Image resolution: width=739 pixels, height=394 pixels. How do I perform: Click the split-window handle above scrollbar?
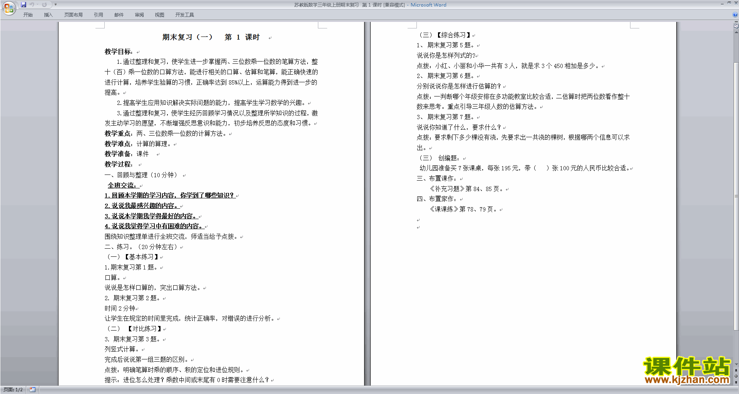coord(736,22)
